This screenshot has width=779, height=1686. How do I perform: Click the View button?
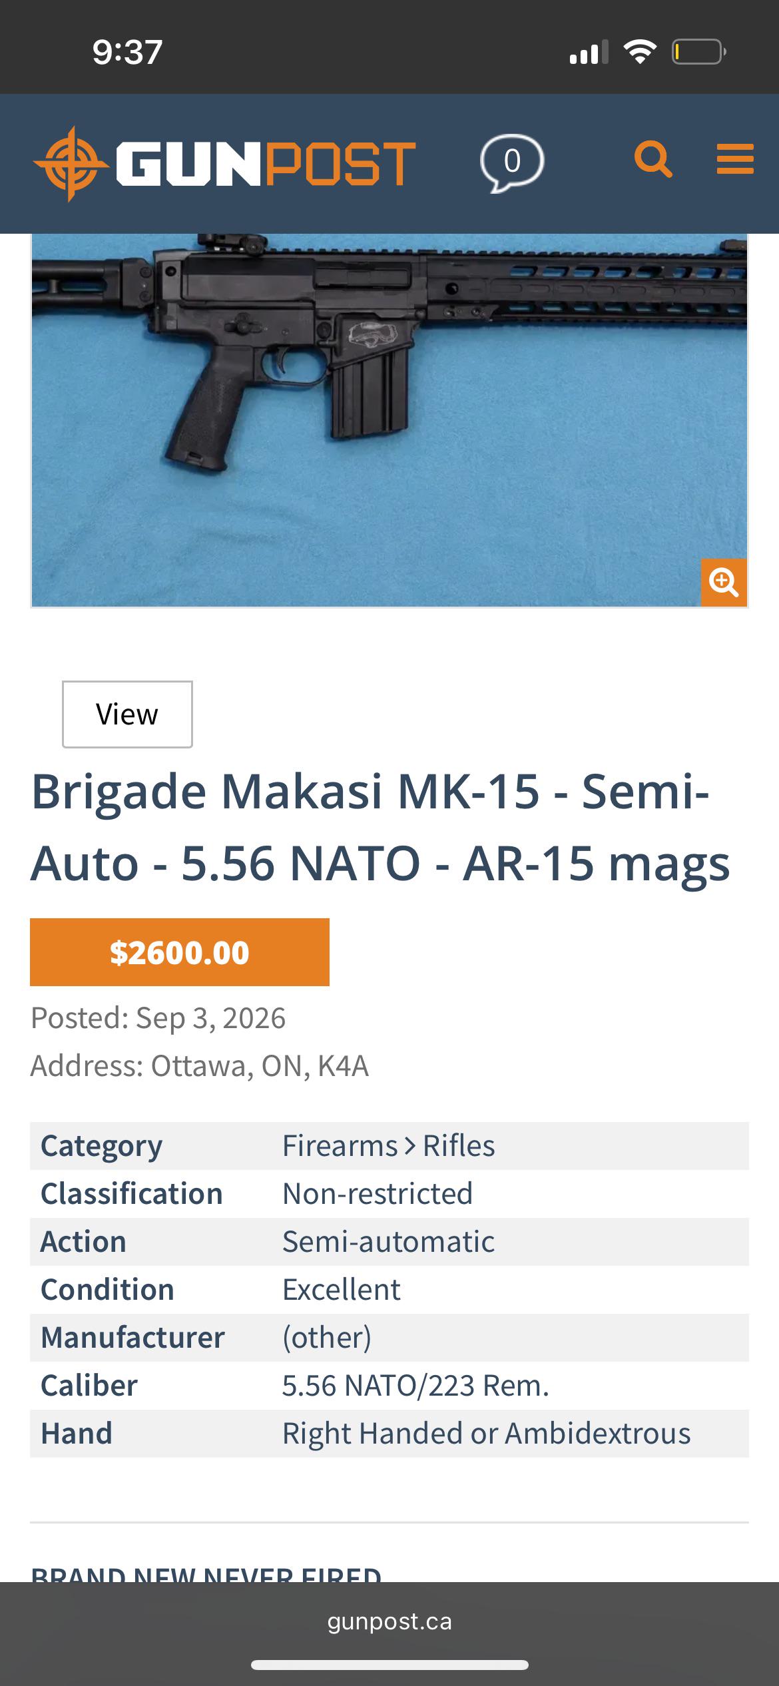(x=127, y=714)
